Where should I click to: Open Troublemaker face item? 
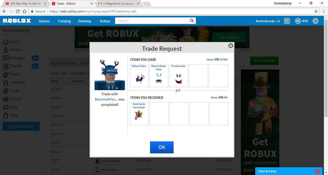(x=178, y=76)
